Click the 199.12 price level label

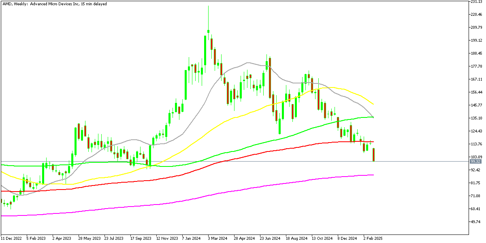coord(477,40)
